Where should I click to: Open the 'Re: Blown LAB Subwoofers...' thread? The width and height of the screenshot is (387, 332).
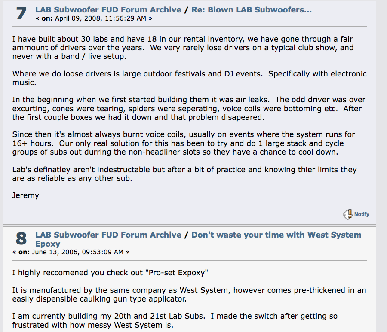click(252, 9)
